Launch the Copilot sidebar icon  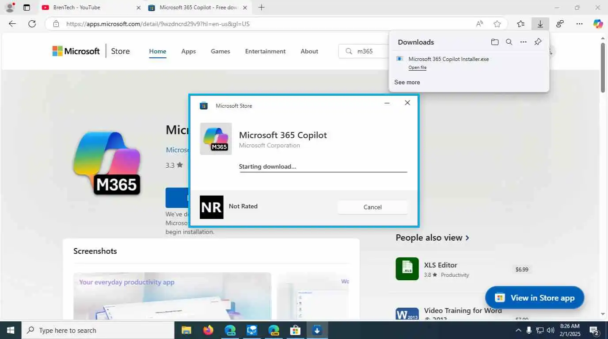(x=598, y=24)
